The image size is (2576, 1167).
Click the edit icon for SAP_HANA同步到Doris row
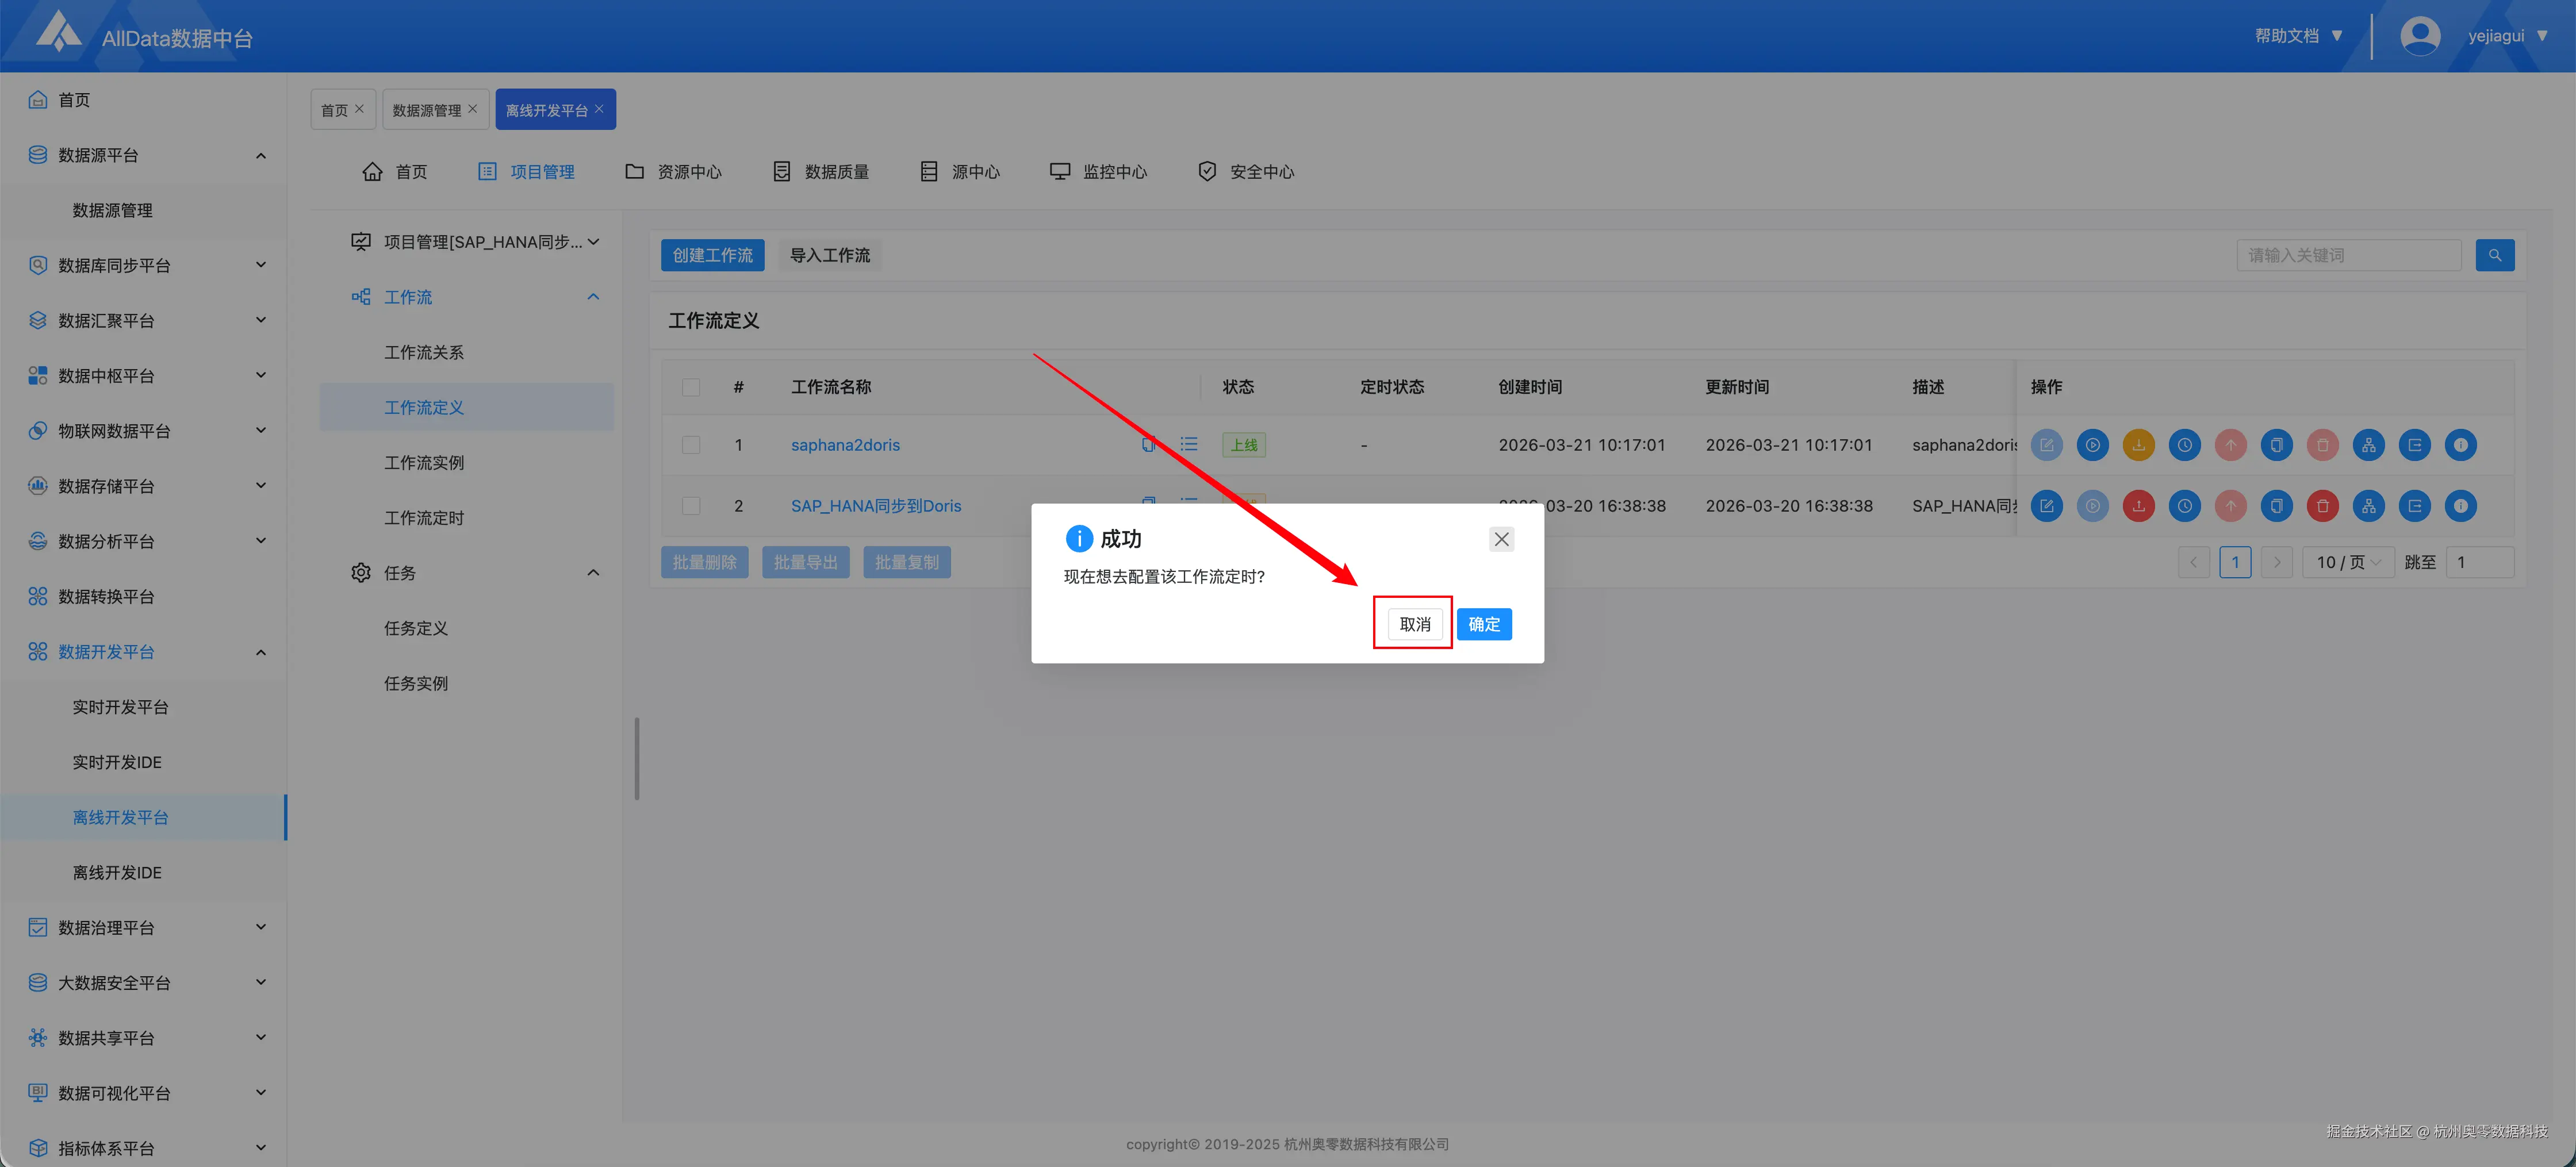(2046, 506)
